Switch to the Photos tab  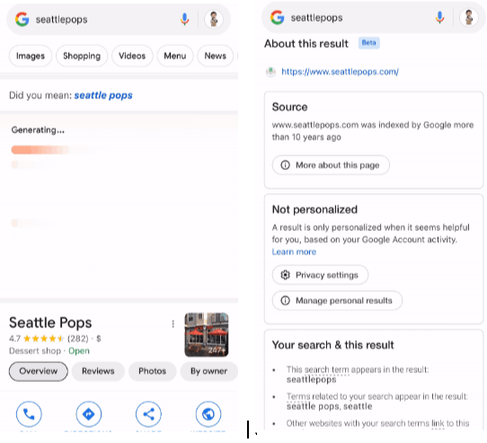[x=152, y=371]
